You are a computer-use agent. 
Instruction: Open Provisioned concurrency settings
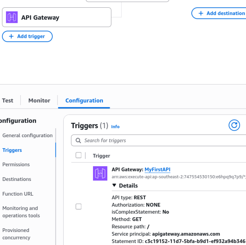point(16,234)
